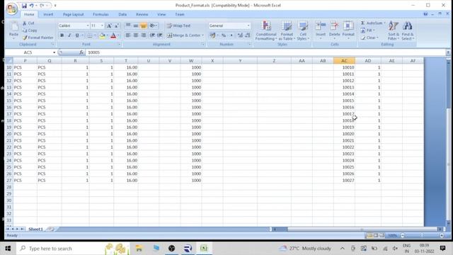Toggle top vertical alignment

(128, 25)
